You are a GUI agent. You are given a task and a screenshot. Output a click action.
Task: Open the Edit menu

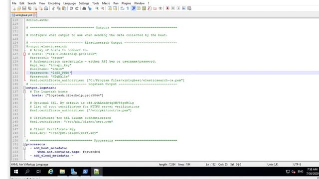coord(22,3)
